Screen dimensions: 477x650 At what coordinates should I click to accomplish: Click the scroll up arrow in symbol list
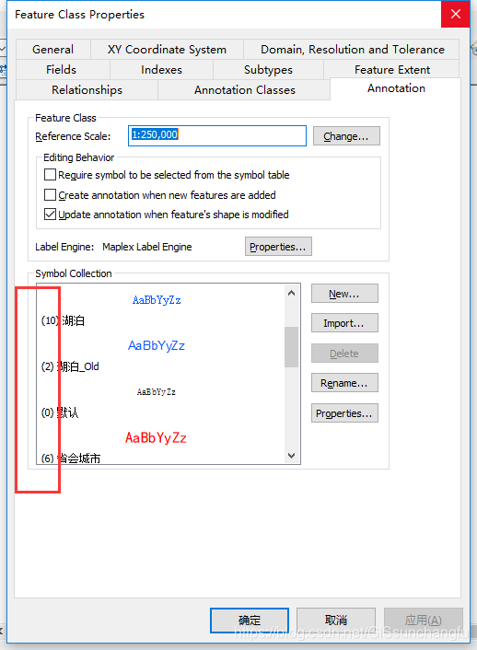point(291,293)
